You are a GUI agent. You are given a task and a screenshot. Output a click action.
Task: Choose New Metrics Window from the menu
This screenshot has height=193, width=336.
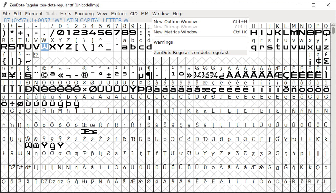(200, 32)
